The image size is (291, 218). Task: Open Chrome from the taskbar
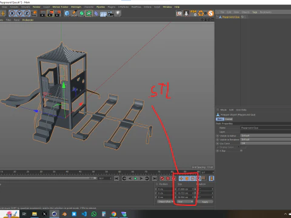[x=114, y=214]
